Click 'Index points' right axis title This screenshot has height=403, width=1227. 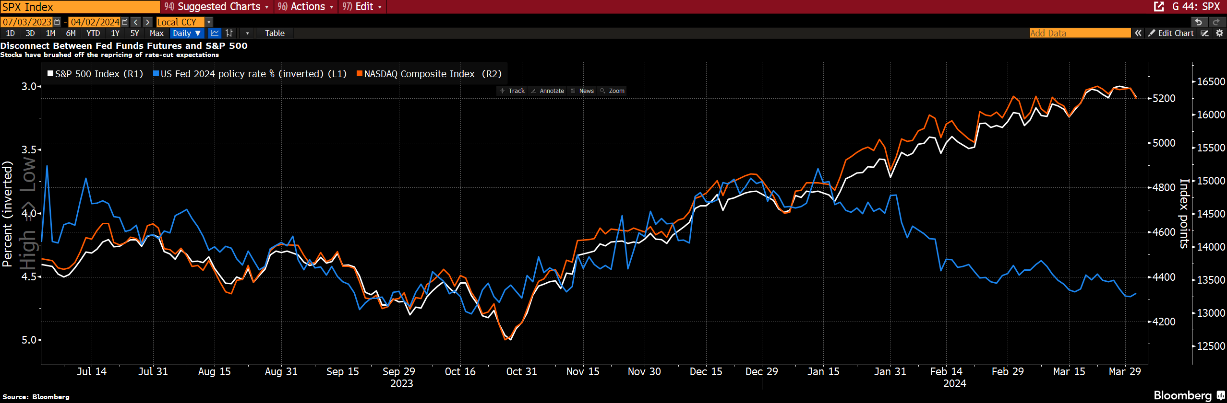pyautogui.click(x=1184, y=214)
